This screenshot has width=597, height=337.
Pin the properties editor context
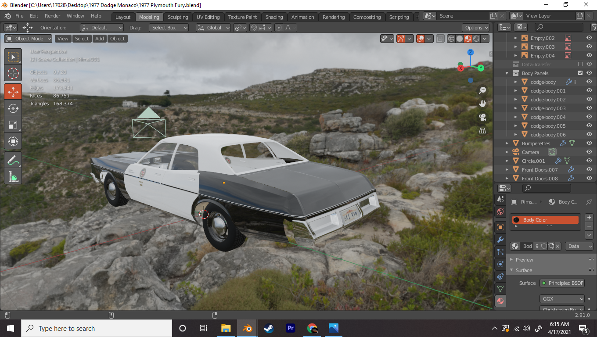(x=589, y=202)
